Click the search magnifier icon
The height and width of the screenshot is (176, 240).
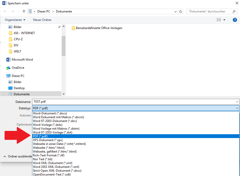(234, 11)
